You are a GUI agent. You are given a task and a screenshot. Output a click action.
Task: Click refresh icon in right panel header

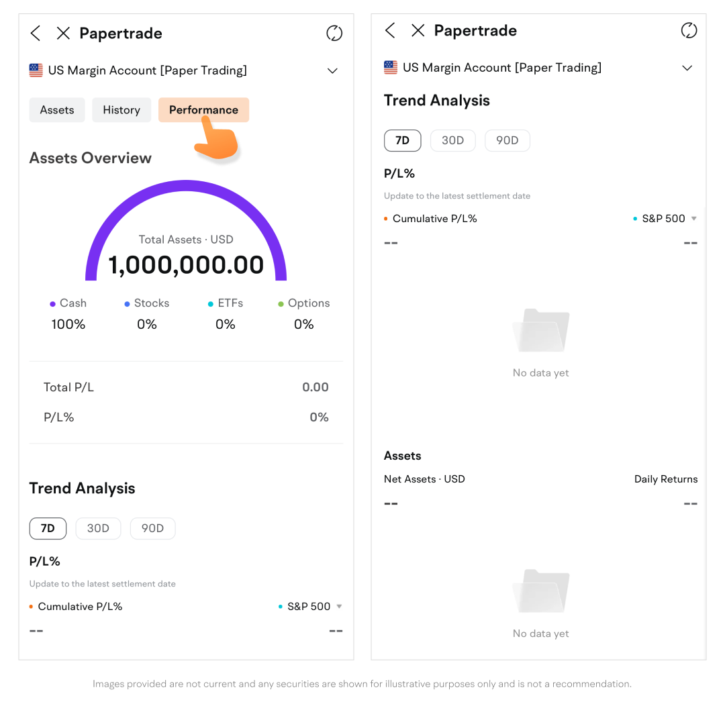click(x=689, y=30)
